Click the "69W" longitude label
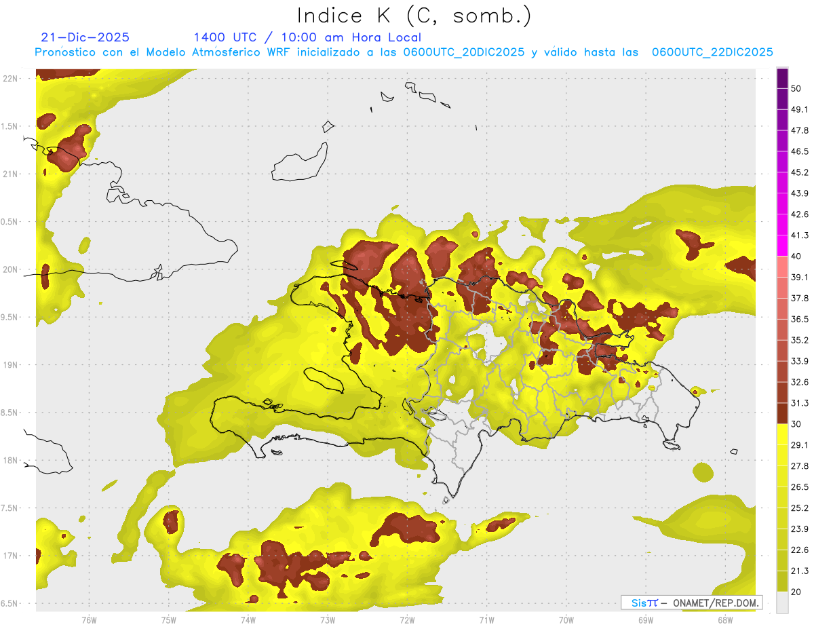814x629 pixels. pos(646,620)
